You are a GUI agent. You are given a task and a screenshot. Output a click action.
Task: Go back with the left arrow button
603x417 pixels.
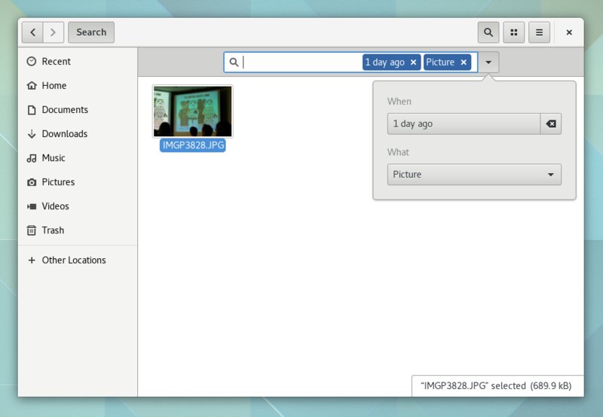(32, 32)
